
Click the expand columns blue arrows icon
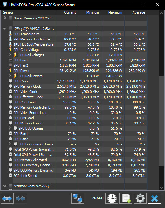(x=7, y=198)
